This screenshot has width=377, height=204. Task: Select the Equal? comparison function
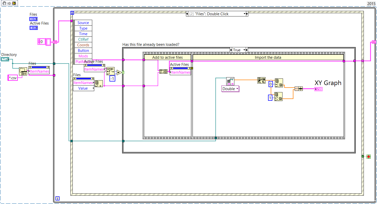pos(119,73)
